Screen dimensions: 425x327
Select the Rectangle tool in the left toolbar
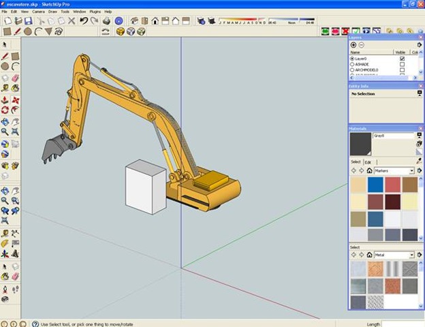(x=15, y=56)
